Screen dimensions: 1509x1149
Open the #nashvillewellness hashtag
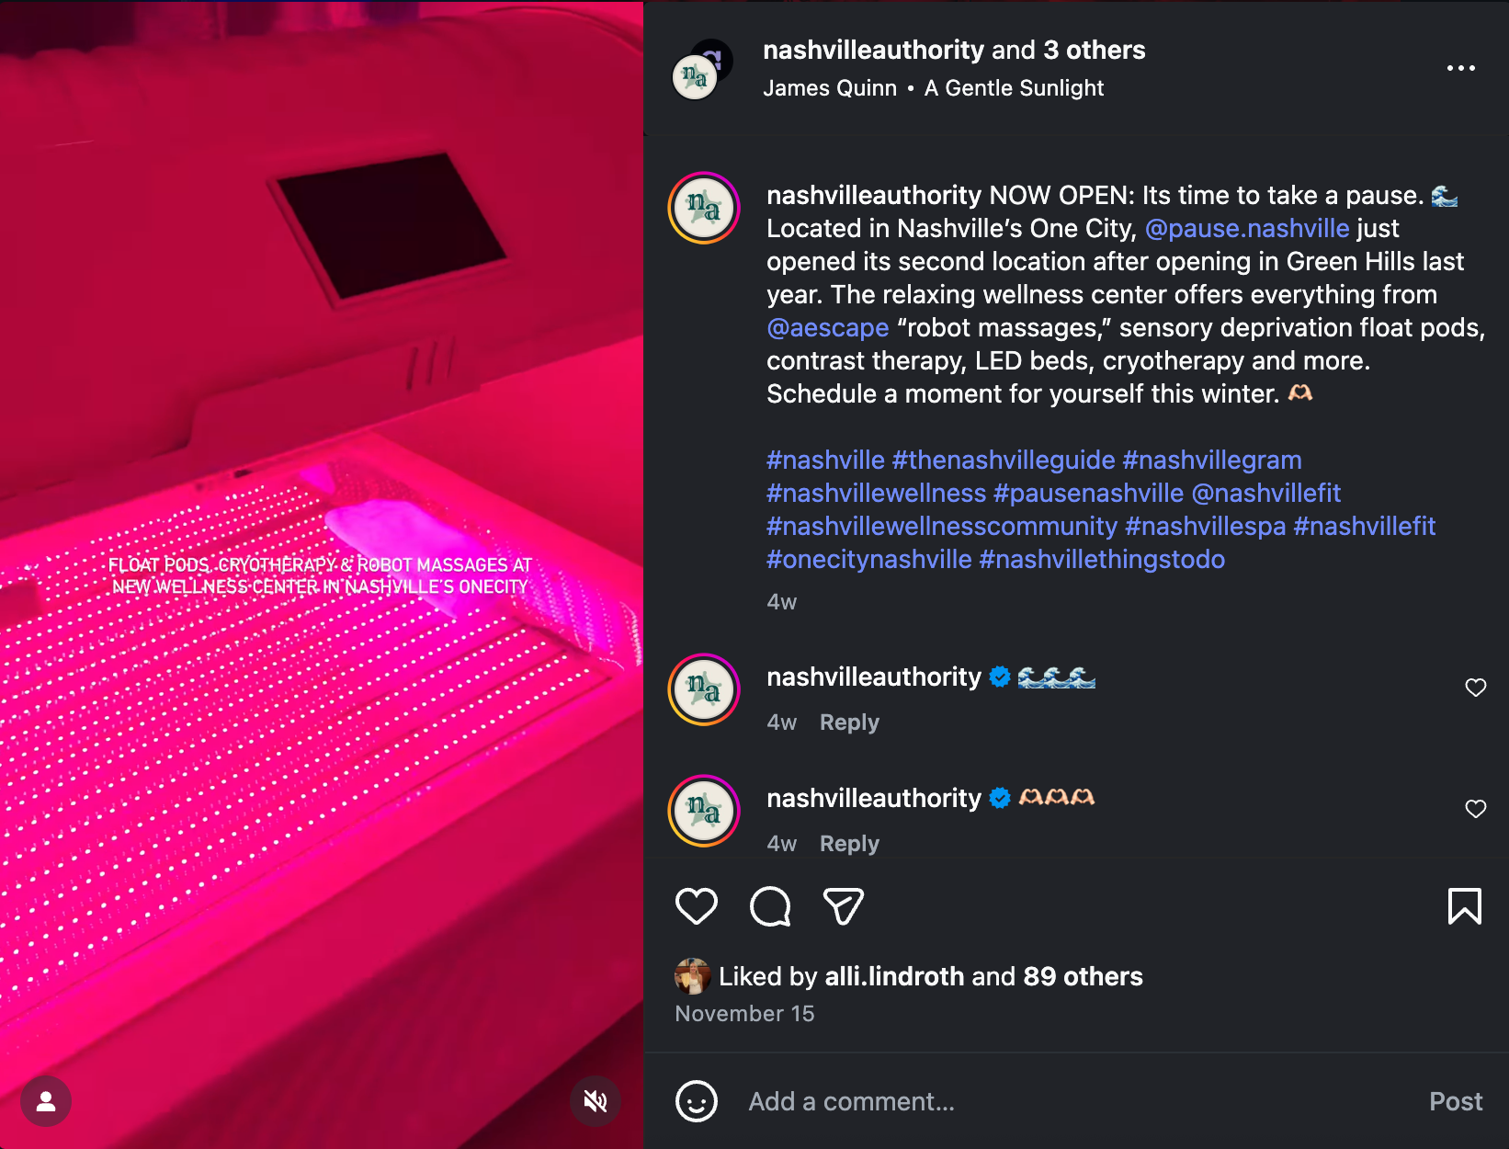(x=877, y=493)
